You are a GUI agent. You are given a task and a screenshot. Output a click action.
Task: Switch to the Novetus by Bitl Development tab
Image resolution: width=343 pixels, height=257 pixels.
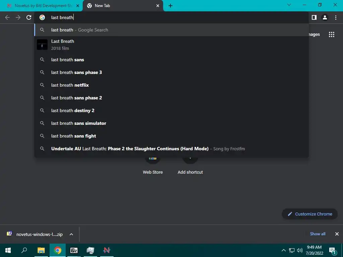41,6
